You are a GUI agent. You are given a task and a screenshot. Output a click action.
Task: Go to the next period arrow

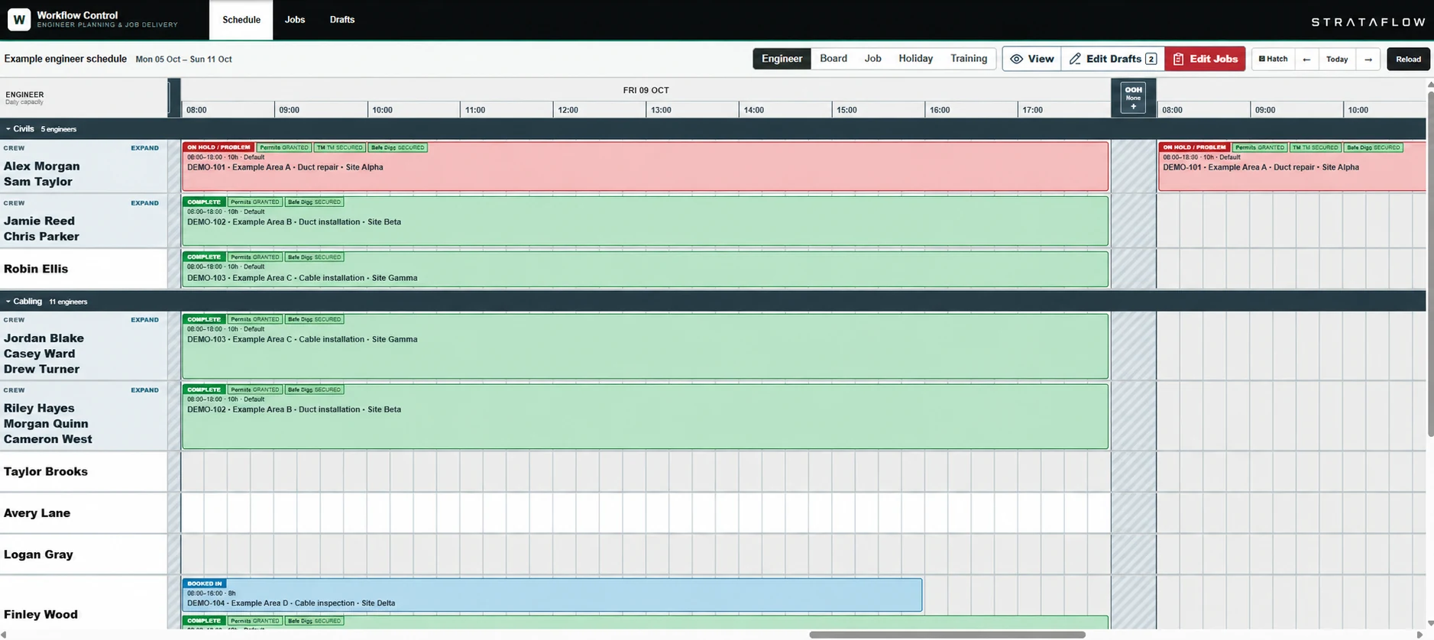tap(1368, 59)
